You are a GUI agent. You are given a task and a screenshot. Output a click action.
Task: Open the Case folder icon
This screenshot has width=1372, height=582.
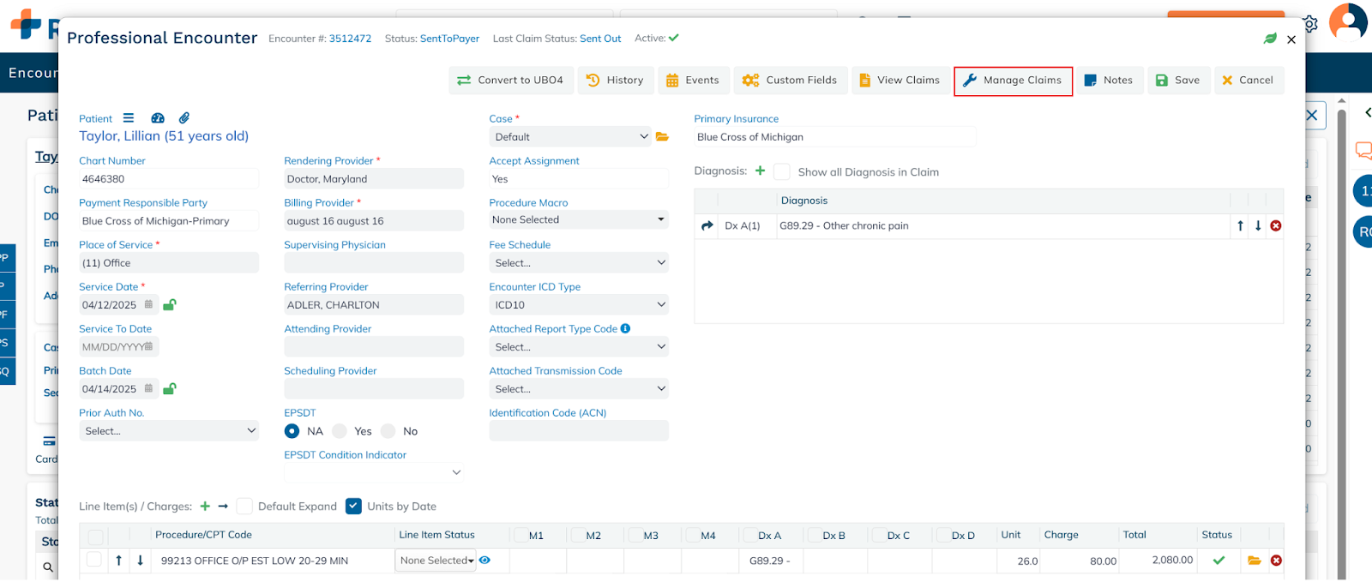coord(662,137)
